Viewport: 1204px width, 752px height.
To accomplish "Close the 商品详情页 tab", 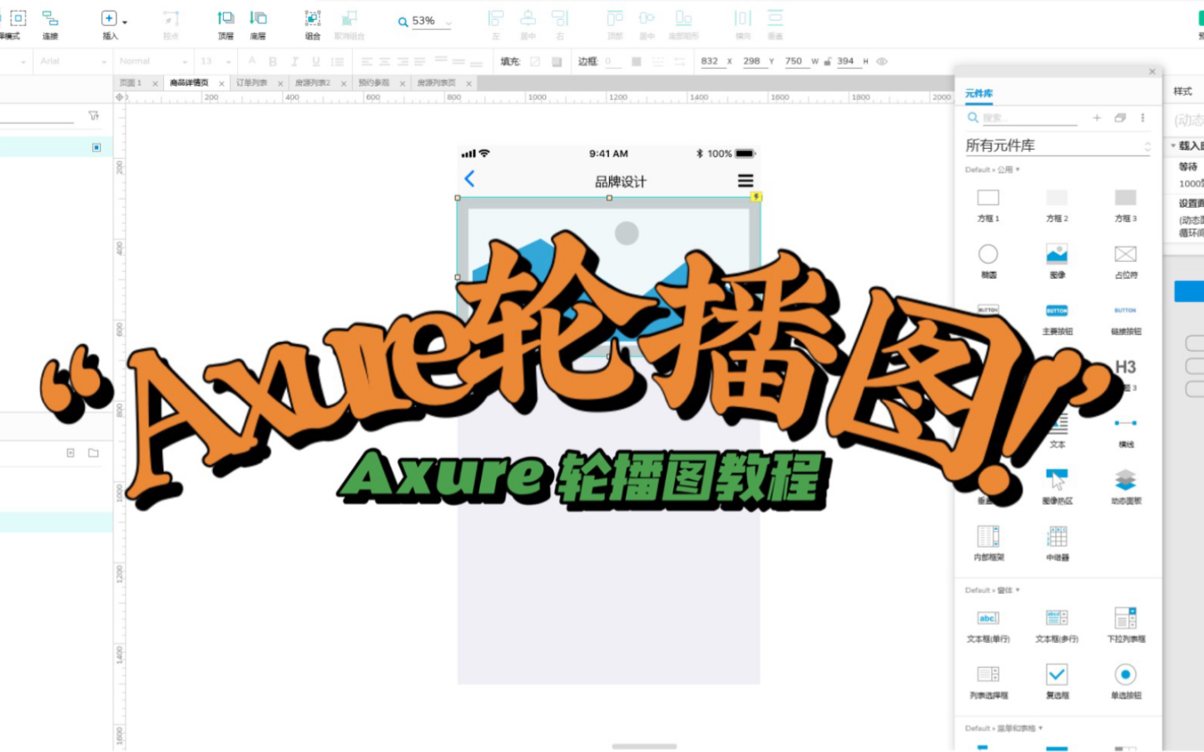I will [x=221, y=84].
